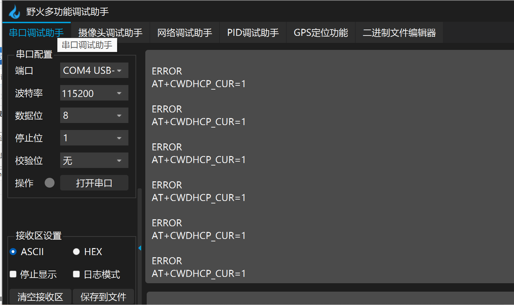Image resolution: width=514 pixels, height=305 pixels.
Task: Switch to 二进制文件编辑器 tab
Action: pyautogui.click(x=399, y=33)
